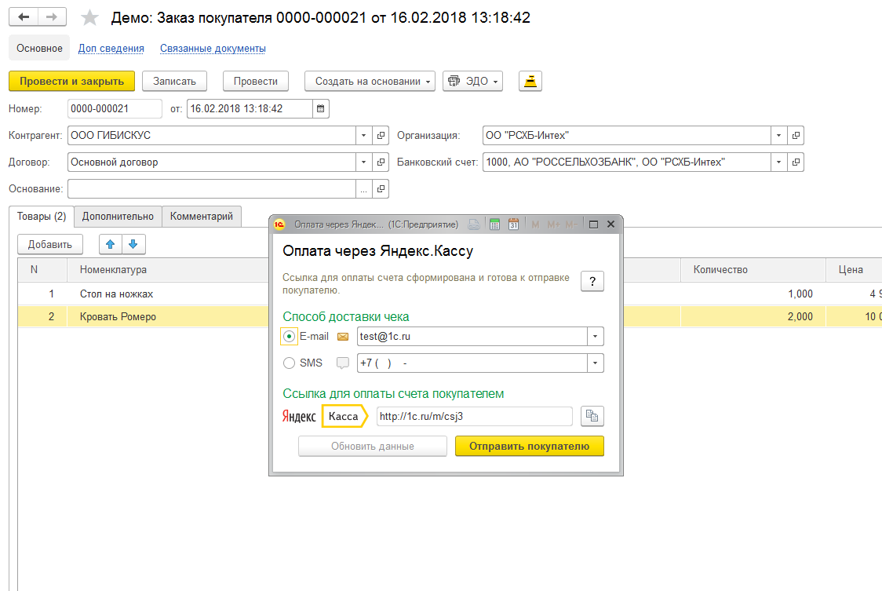Click the Яндекс Касса logo
This screenshot has height=591, width=882.
click(325, 417)
